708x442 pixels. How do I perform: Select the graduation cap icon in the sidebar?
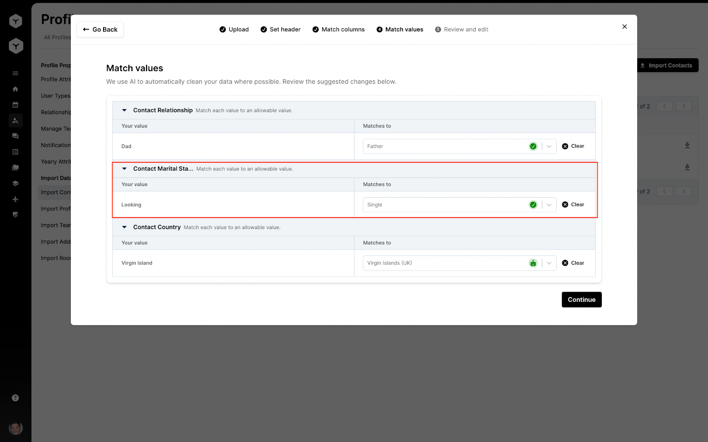(x=15, y=183)
